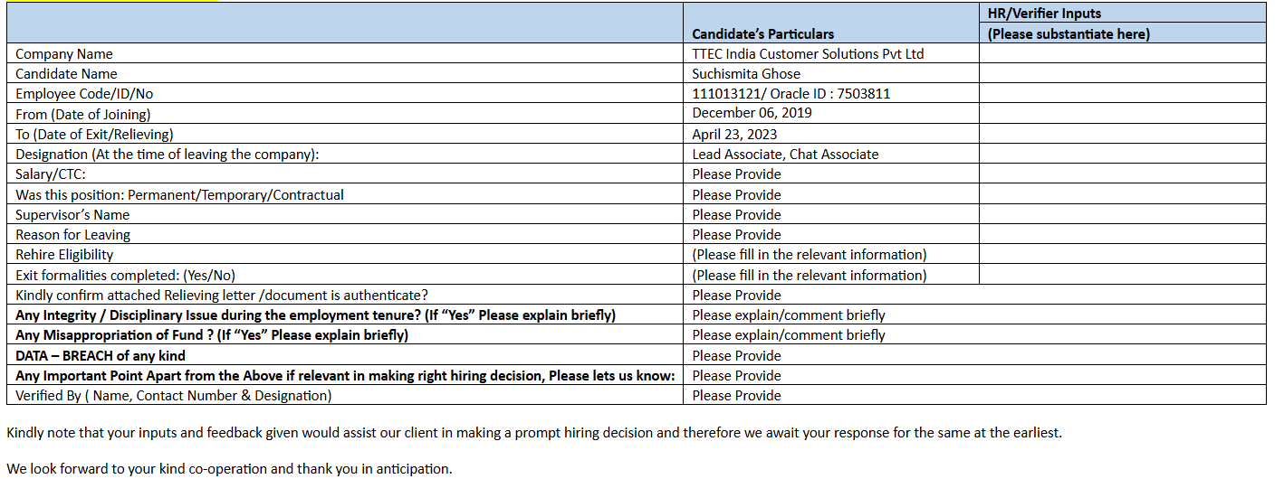
Task: Click 'Please Provide' in the DATA – BREACH row
Action: point(736,356)
